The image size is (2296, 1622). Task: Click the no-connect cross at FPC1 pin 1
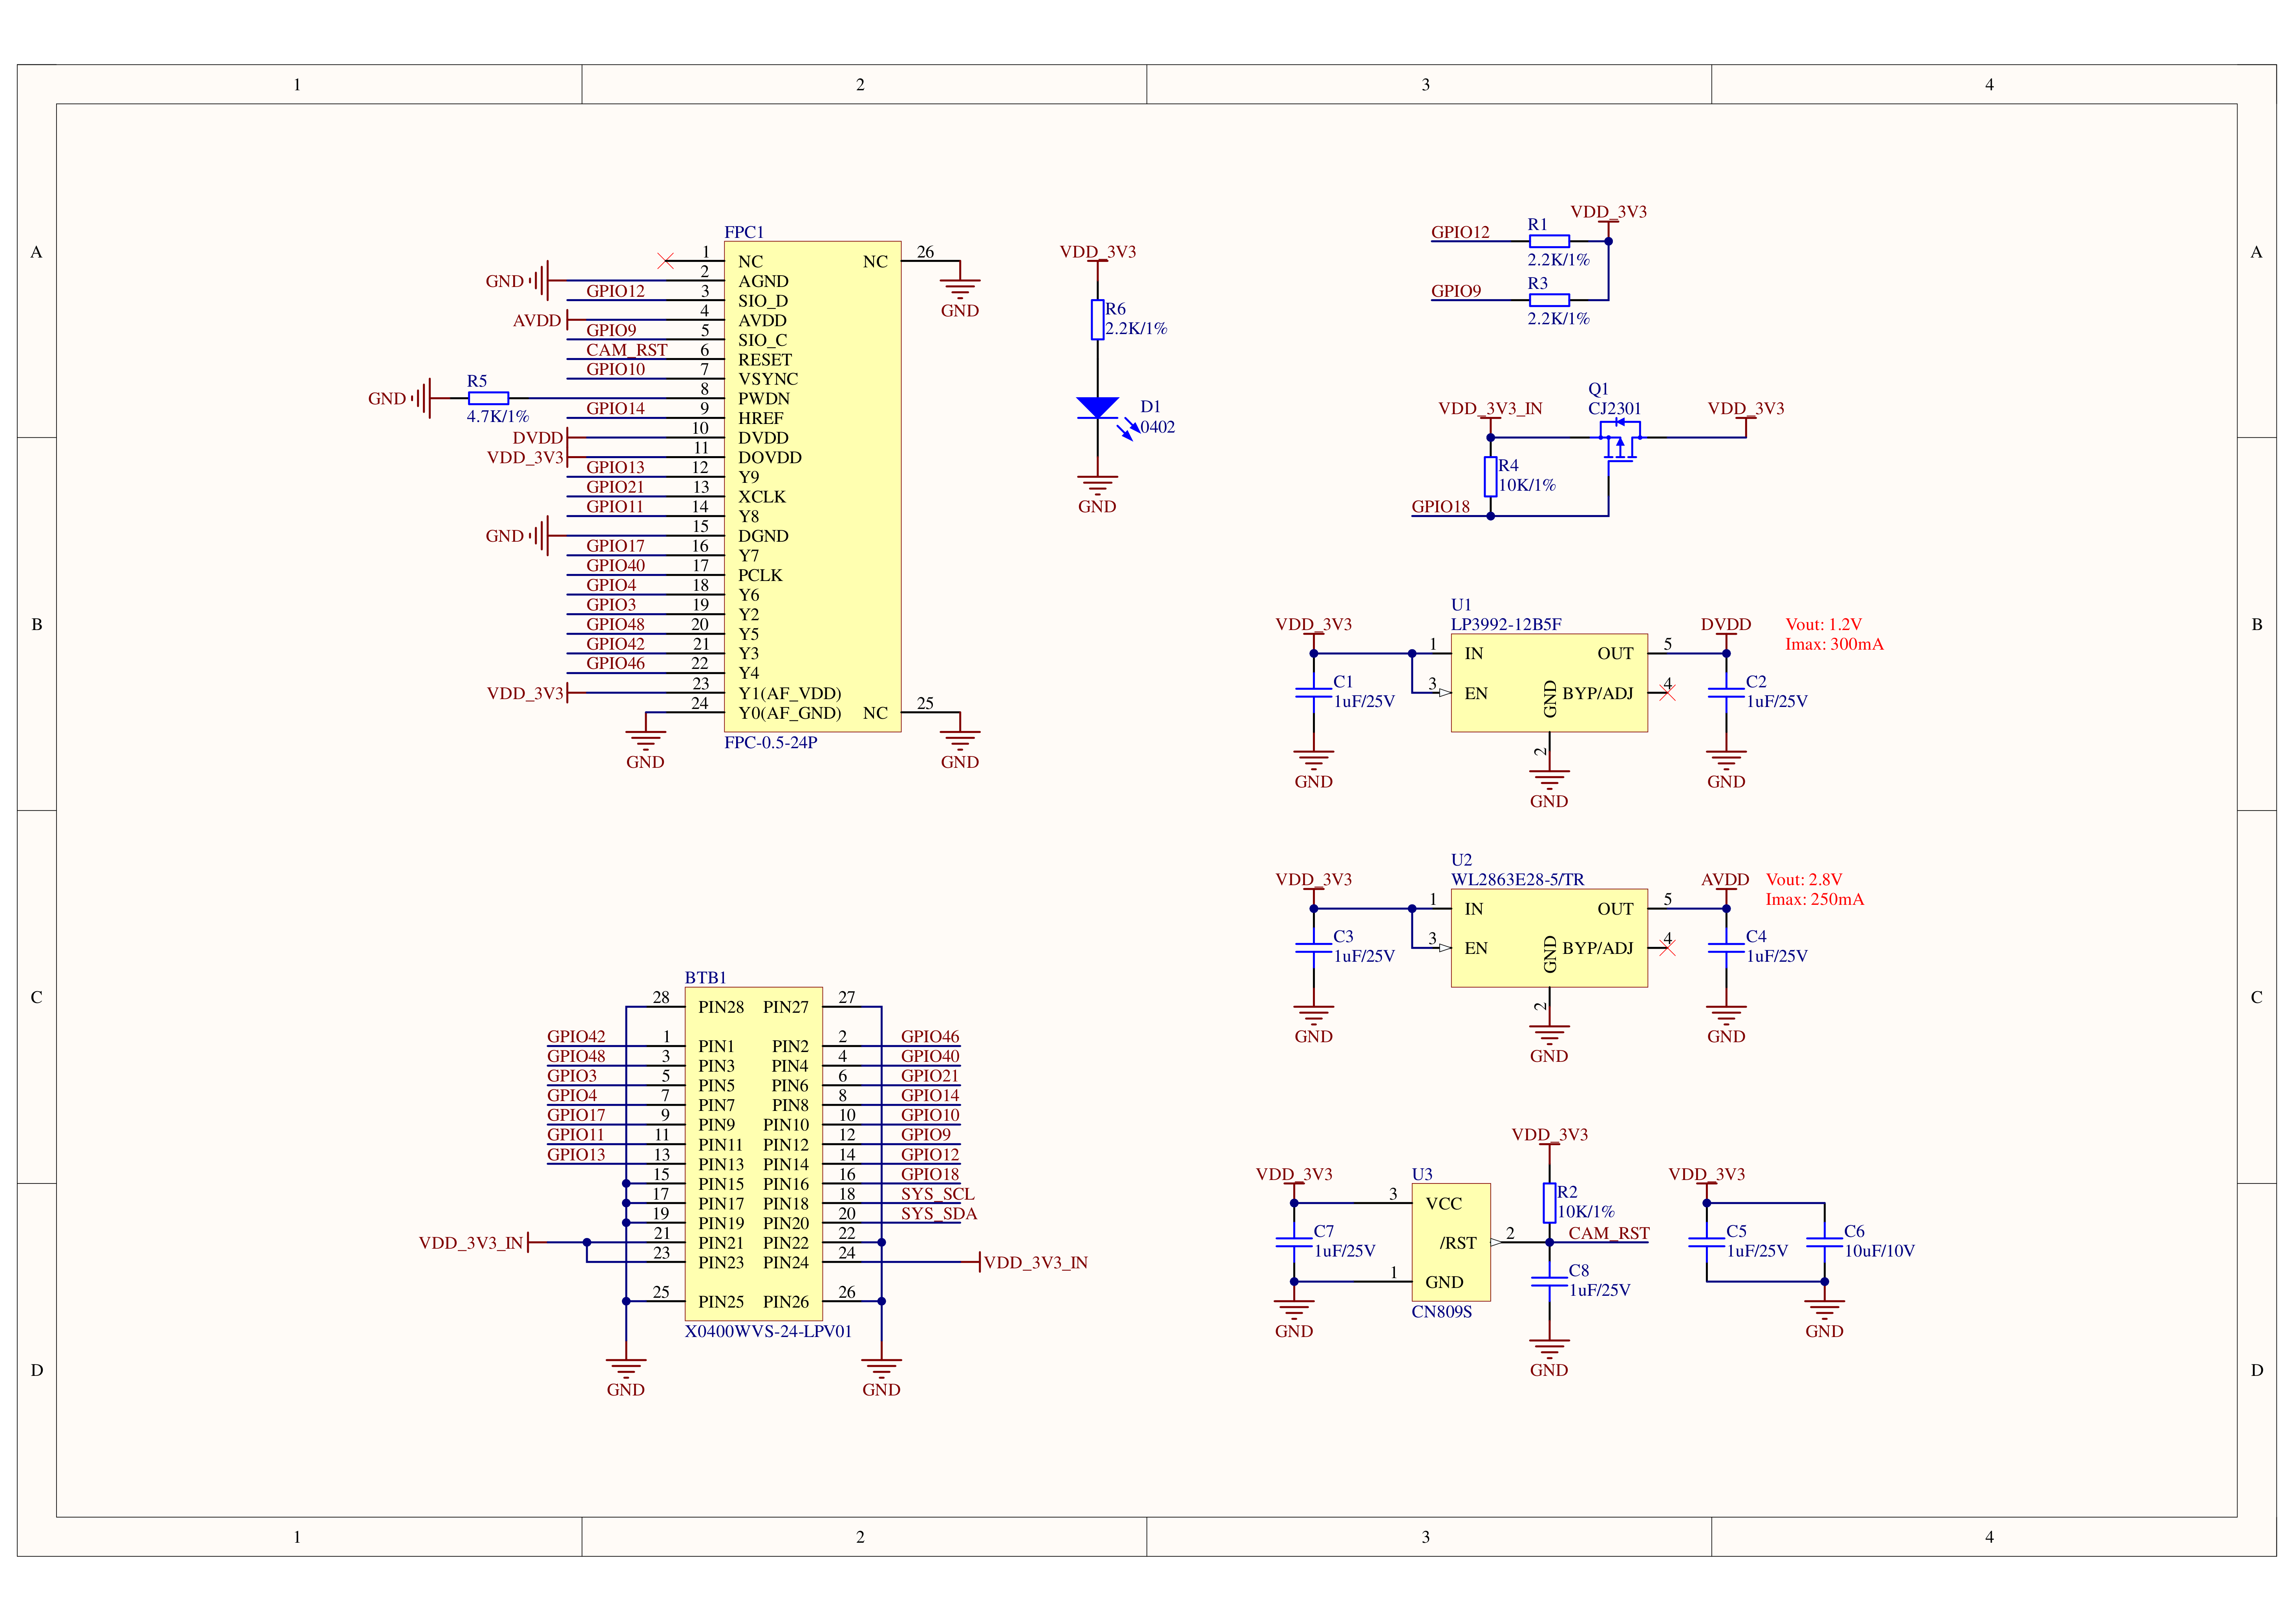tap(665, 261)
